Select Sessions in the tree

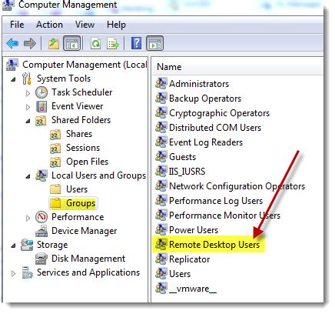[83, 148]
